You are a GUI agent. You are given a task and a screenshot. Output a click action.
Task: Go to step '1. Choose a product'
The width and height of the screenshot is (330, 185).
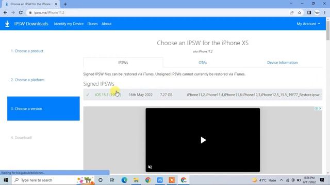[27, 51]
